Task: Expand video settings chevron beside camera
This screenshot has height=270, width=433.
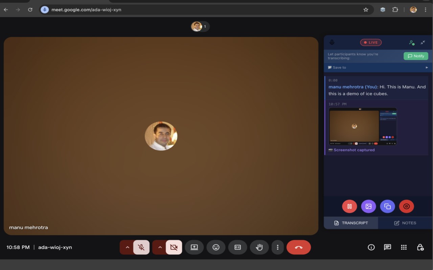Action: (160, 247)
